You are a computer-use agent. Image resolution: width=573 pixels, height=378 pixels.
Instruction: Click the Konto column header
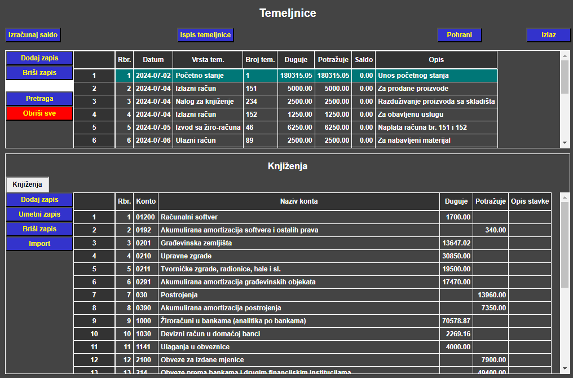click(x=146, y=201)
